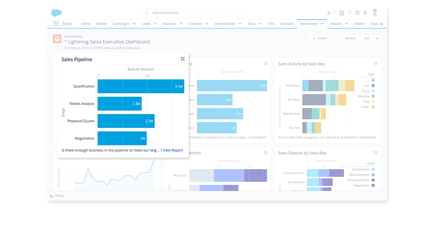Image resolution: width=434 pixels, height=231 pixels.
Task: View notifications via the bell icon
Action: [365, 13]
